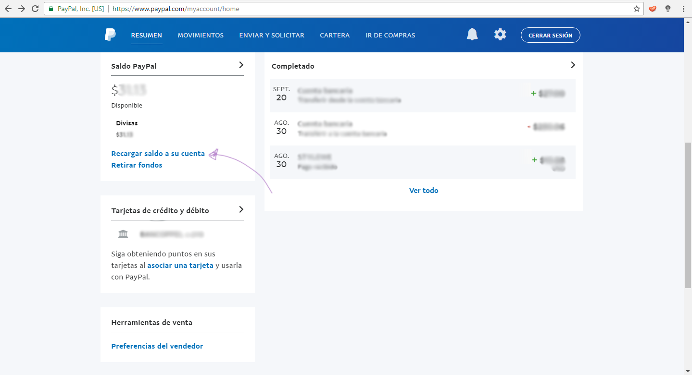Open IR DE COMPRAS tab

390,35
